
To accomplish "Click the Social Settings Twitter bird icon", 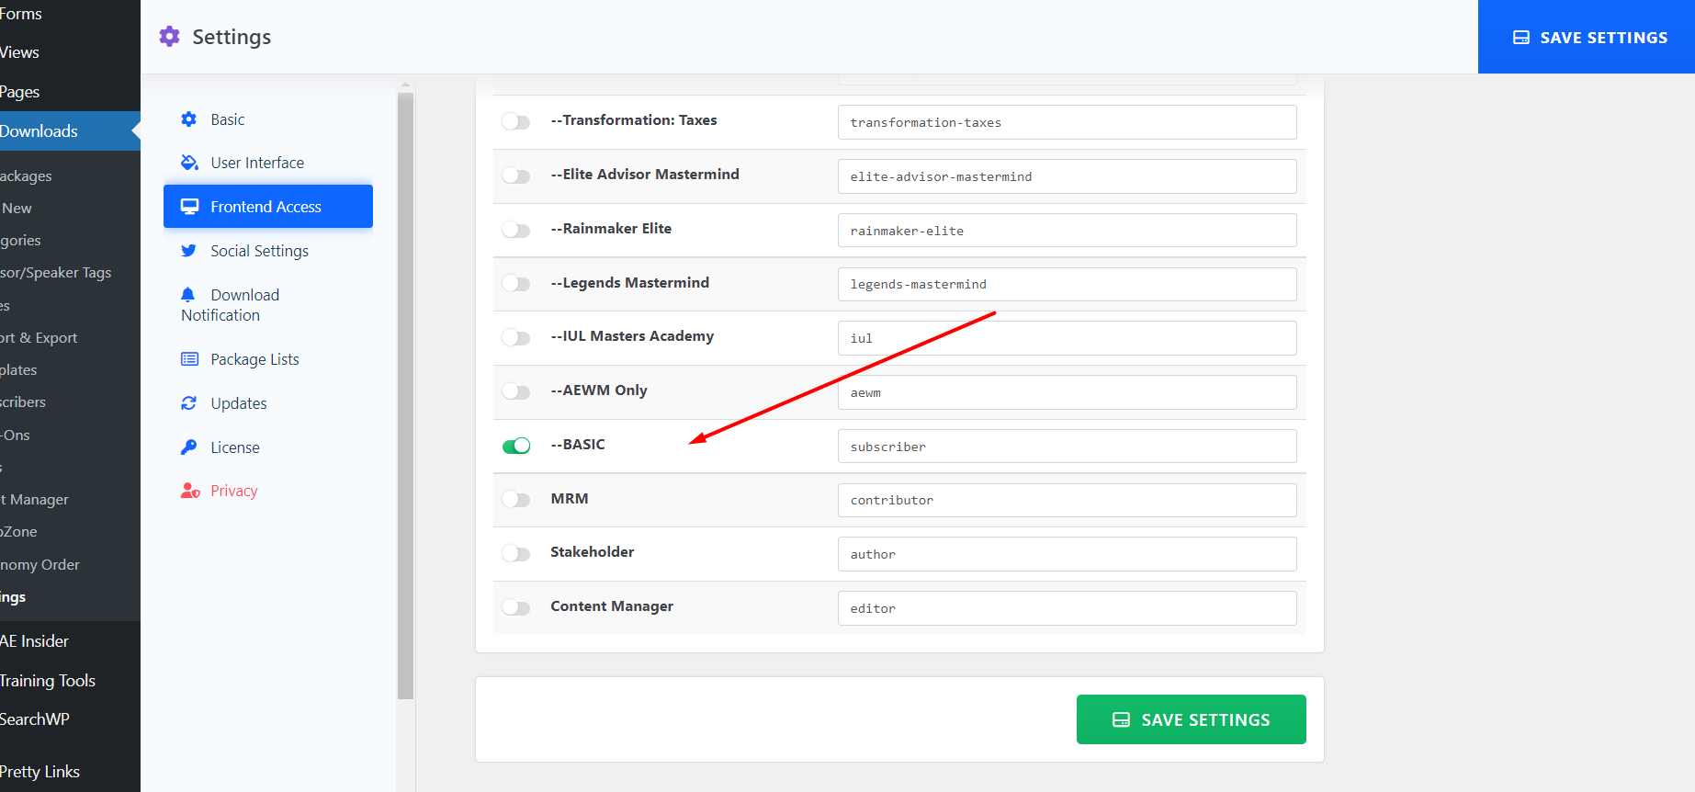I will click(189, 251).
